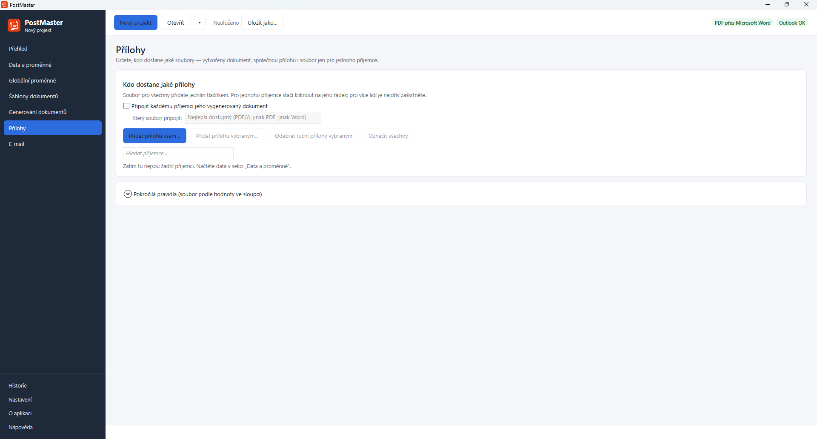Click the PostMaster logo icon in sidebar
The image size is (817, 439).
(14, 26)
